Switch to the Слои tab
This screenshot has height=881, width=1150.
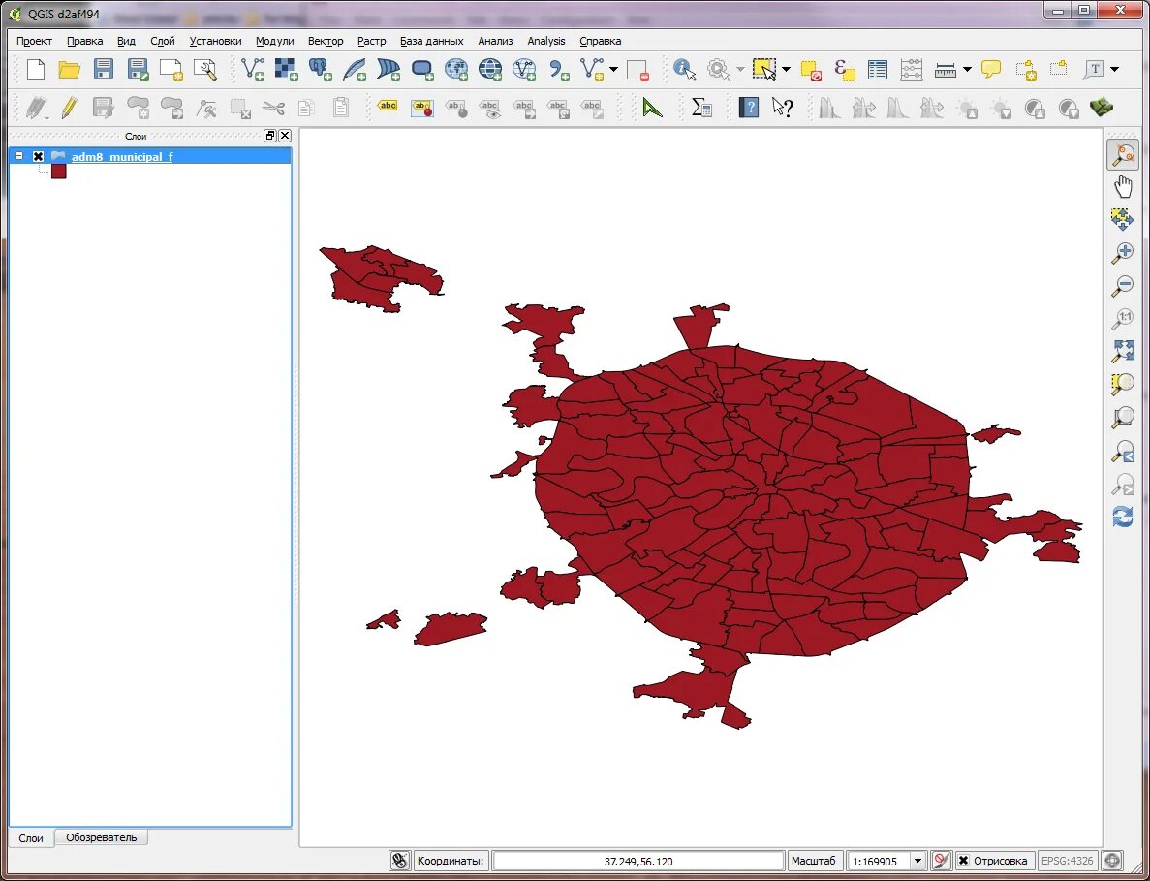pyautogui.click(x=31, y=837)
